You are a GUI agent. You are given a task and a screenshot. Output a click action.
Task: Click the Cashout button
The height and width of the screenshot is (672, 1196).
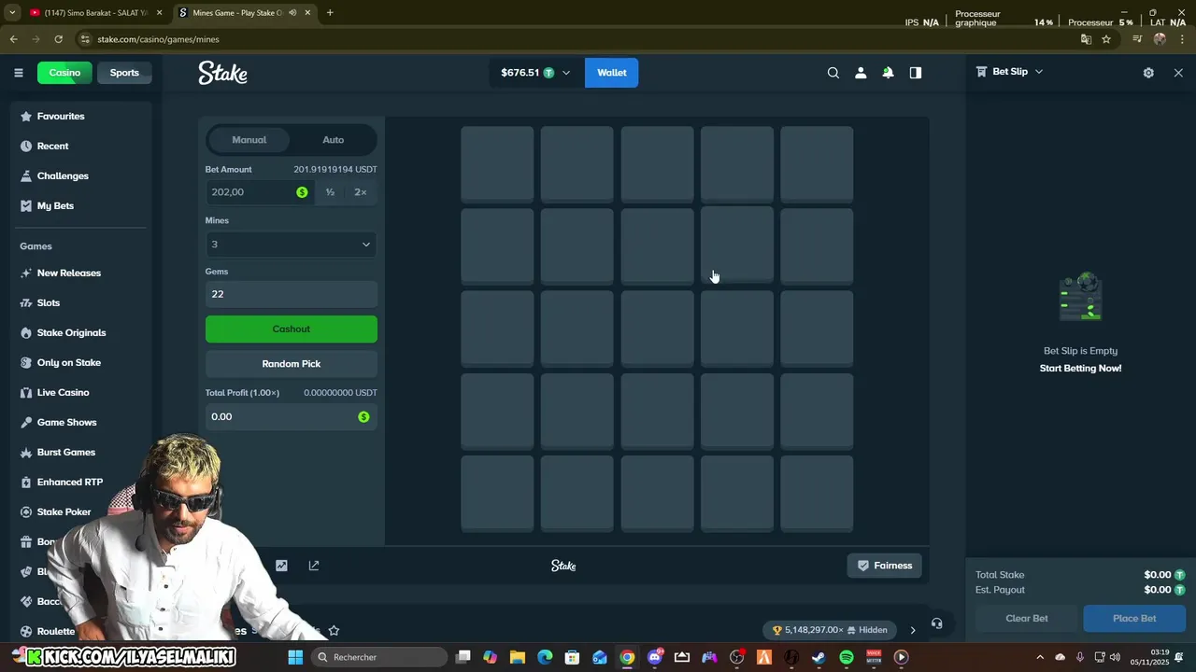click(x=292, y=329)
